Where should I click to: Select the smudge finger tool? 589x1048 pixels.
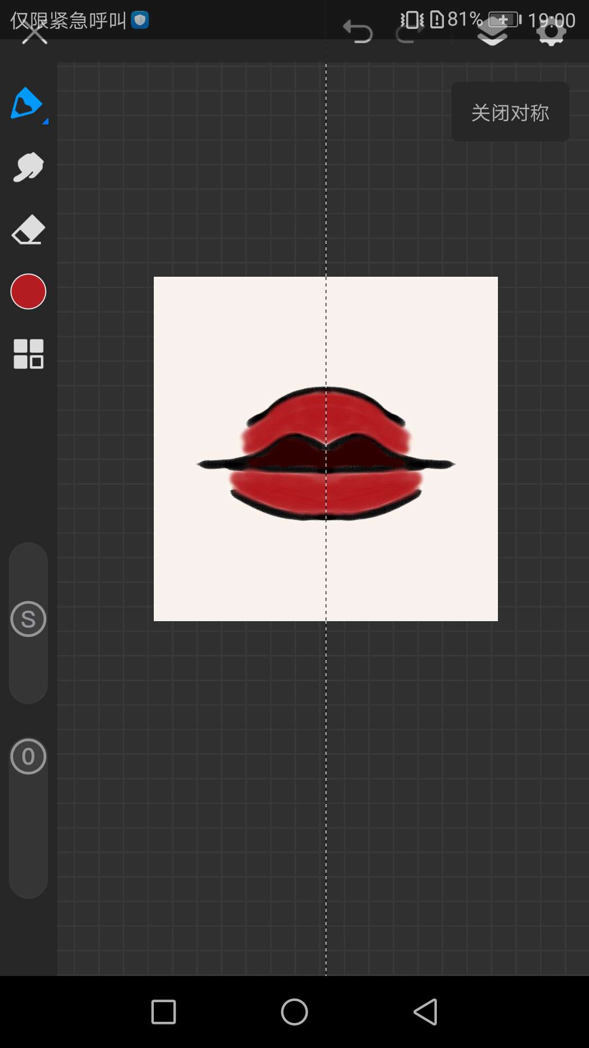(28, 167)
